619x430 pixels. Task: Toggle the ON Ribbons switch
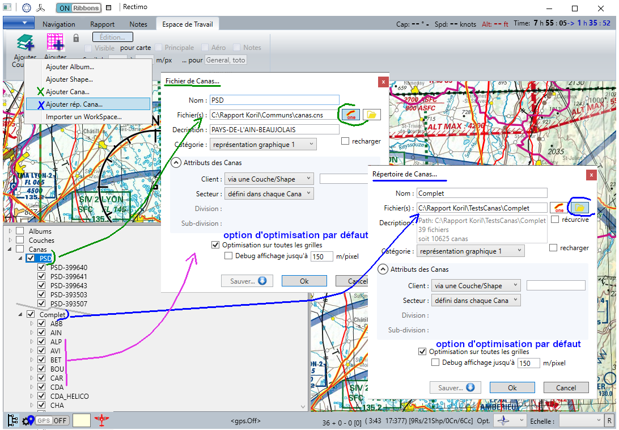coord(79,7)
